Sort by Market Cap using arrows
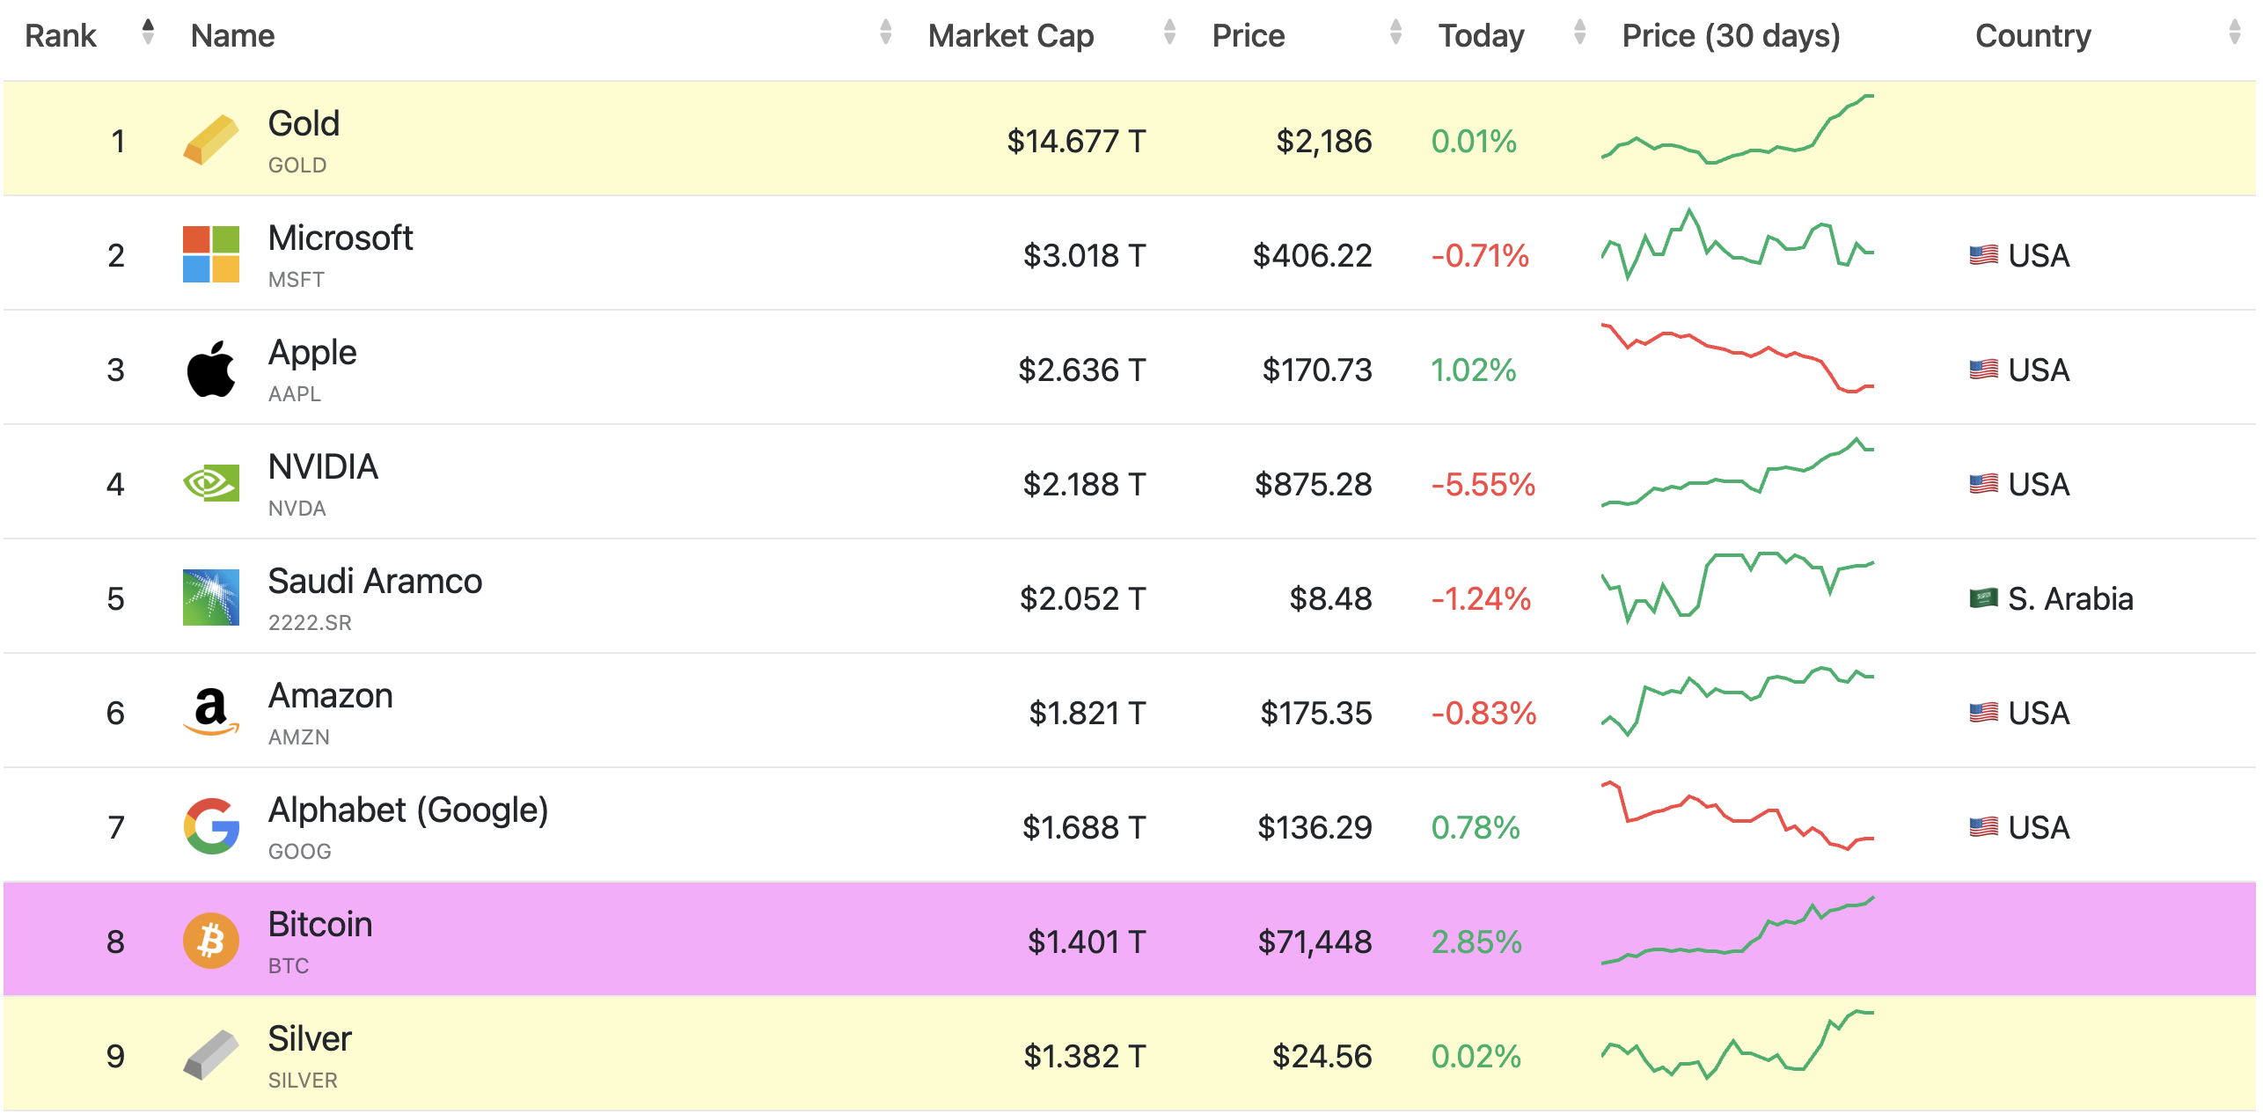 point(1169,33)
